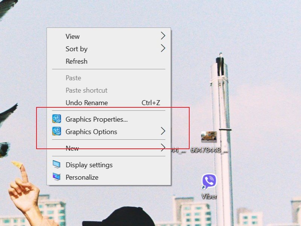Expand the Sort by submenu
This screenshot has width=301, height=226.
pyautogui.click(x=163, y=49)
